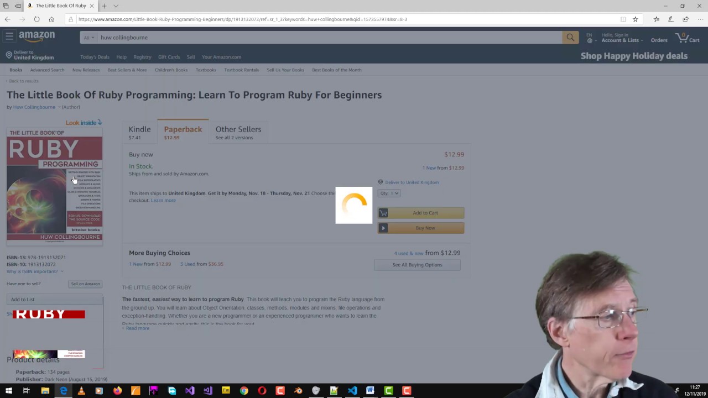Image resolution: width=708 pixels, height=398 pixels.
Task: Click the Deliver to location pin
Action: pos(9,55)
